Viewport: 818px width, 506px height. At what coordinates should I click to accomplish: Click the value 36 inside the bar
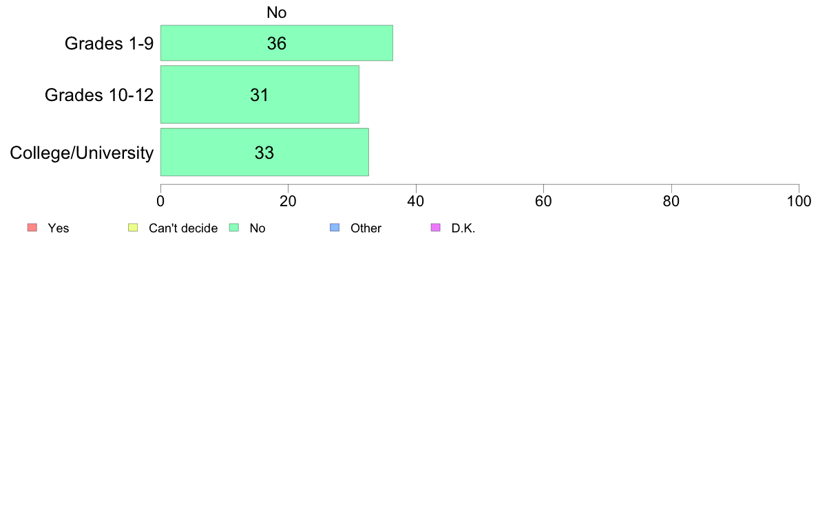277,43
